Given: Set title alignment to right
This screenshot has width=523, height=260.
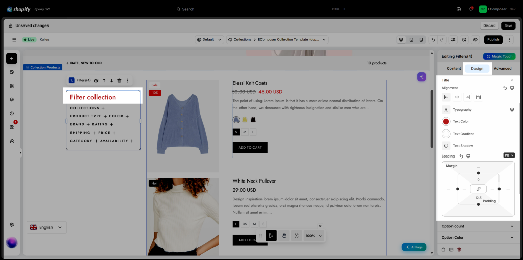Looking at the screenshot, I should 468,97.
